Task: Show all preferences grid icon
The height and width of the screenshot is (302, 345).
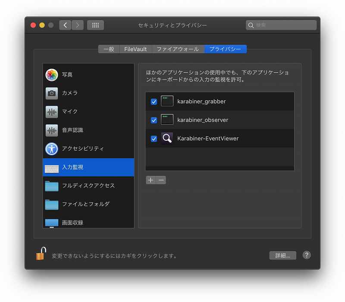Action: point(95,25)
